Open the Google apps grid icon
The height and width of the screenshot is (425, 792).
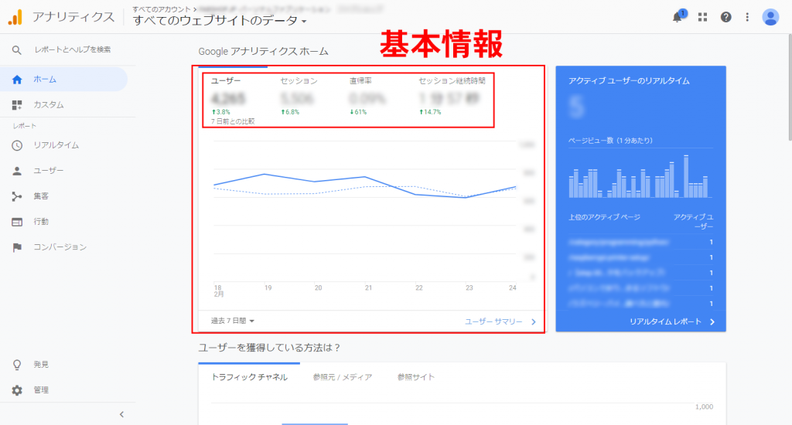(702, 17)
